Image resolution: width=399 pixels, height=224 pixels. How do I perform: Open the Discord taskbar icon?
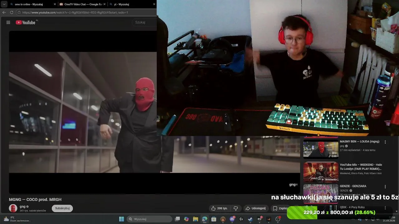[232, 219]
